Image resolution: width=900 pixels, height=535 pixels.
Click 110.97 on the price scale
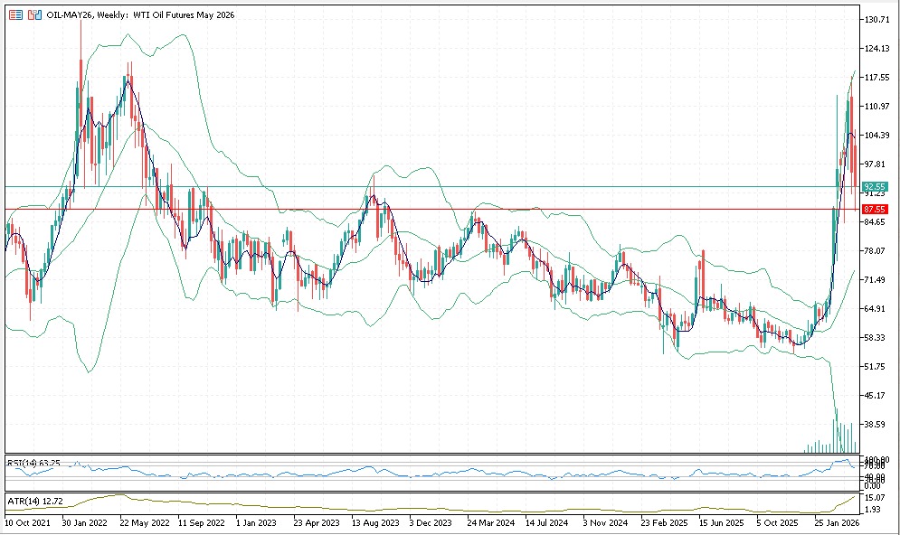point(877,107)
